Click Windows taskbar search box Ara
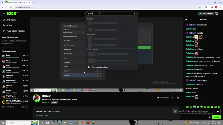 pyautogui.click(x=22, y=123)
